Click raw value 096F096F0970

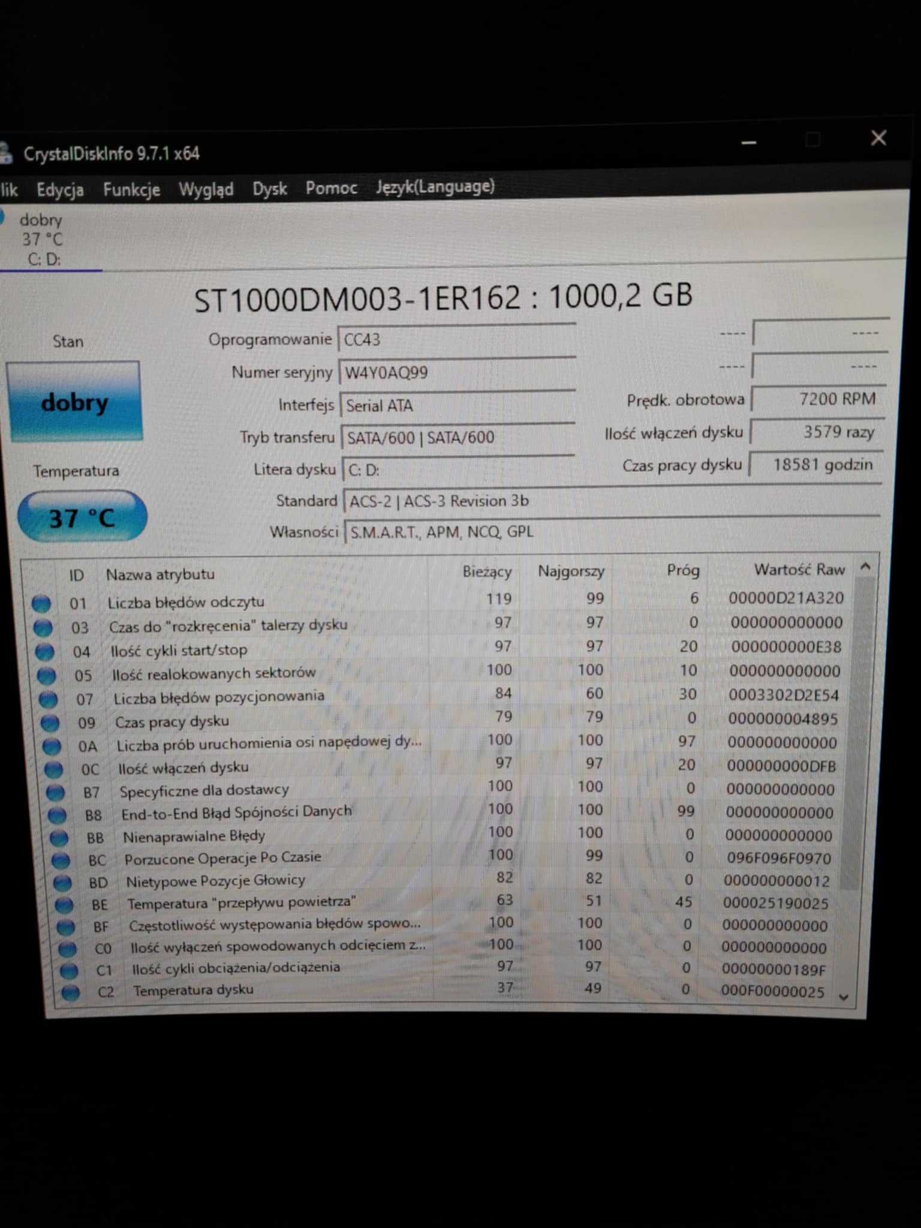pyautogui.click(x=779, y=858)
